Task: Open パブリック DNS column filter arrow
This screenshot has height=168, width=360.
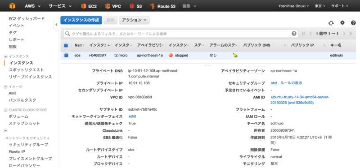Action: pyautogui.click(x=285, y=46)
